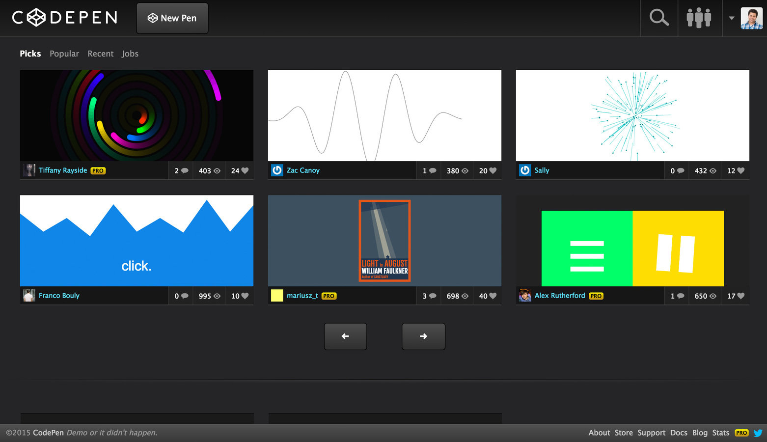Click the PRO badge beside mariusz_t
The image size is (767, 442).
(x=329, y=296)
